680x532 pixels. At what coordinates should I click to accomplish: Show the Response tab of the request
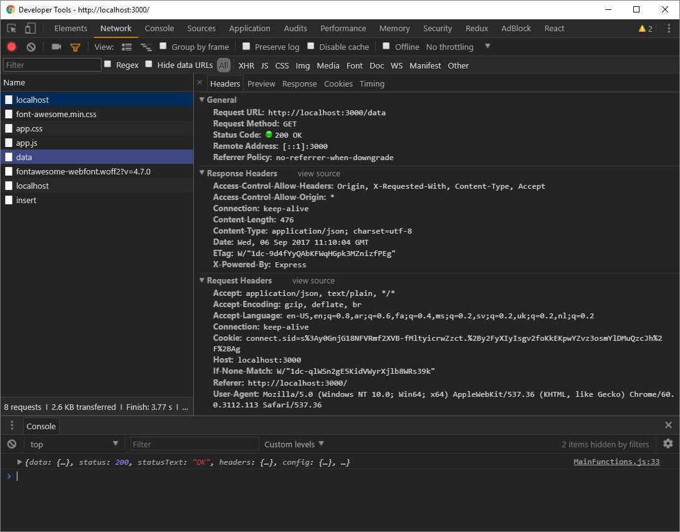coord(299,83)
